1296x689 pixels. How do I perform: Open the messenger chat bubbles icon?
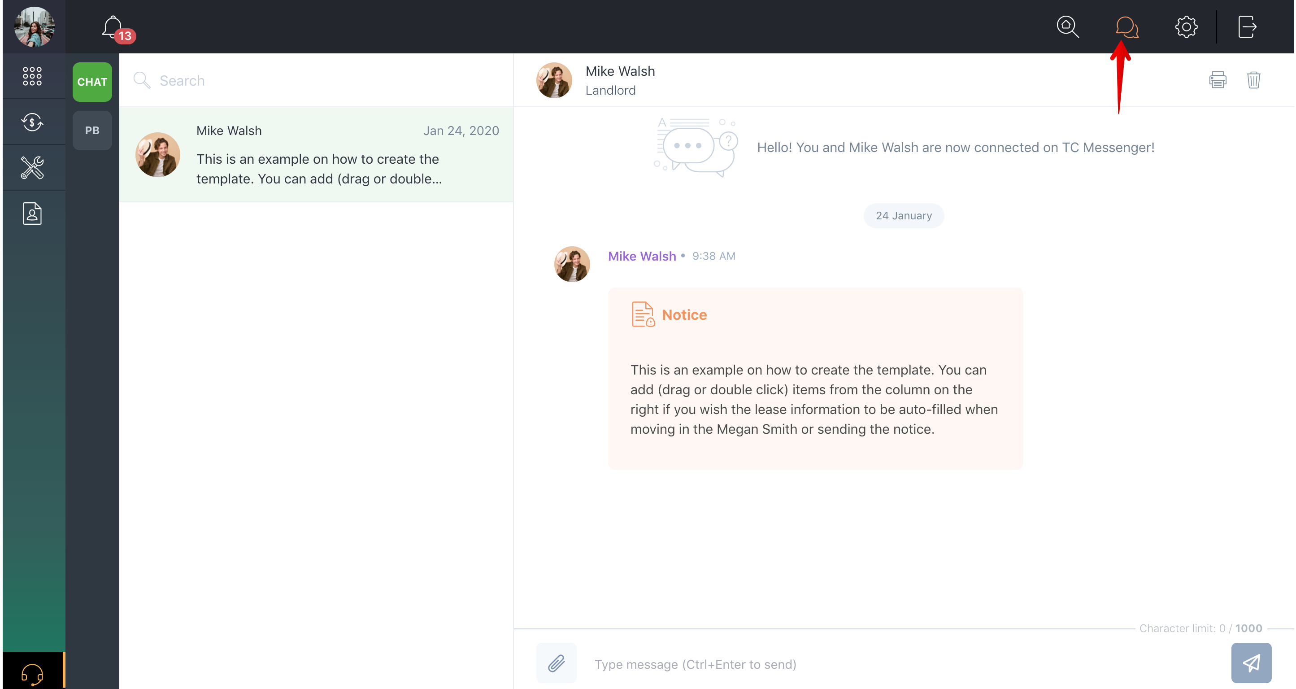(1127, 26)
